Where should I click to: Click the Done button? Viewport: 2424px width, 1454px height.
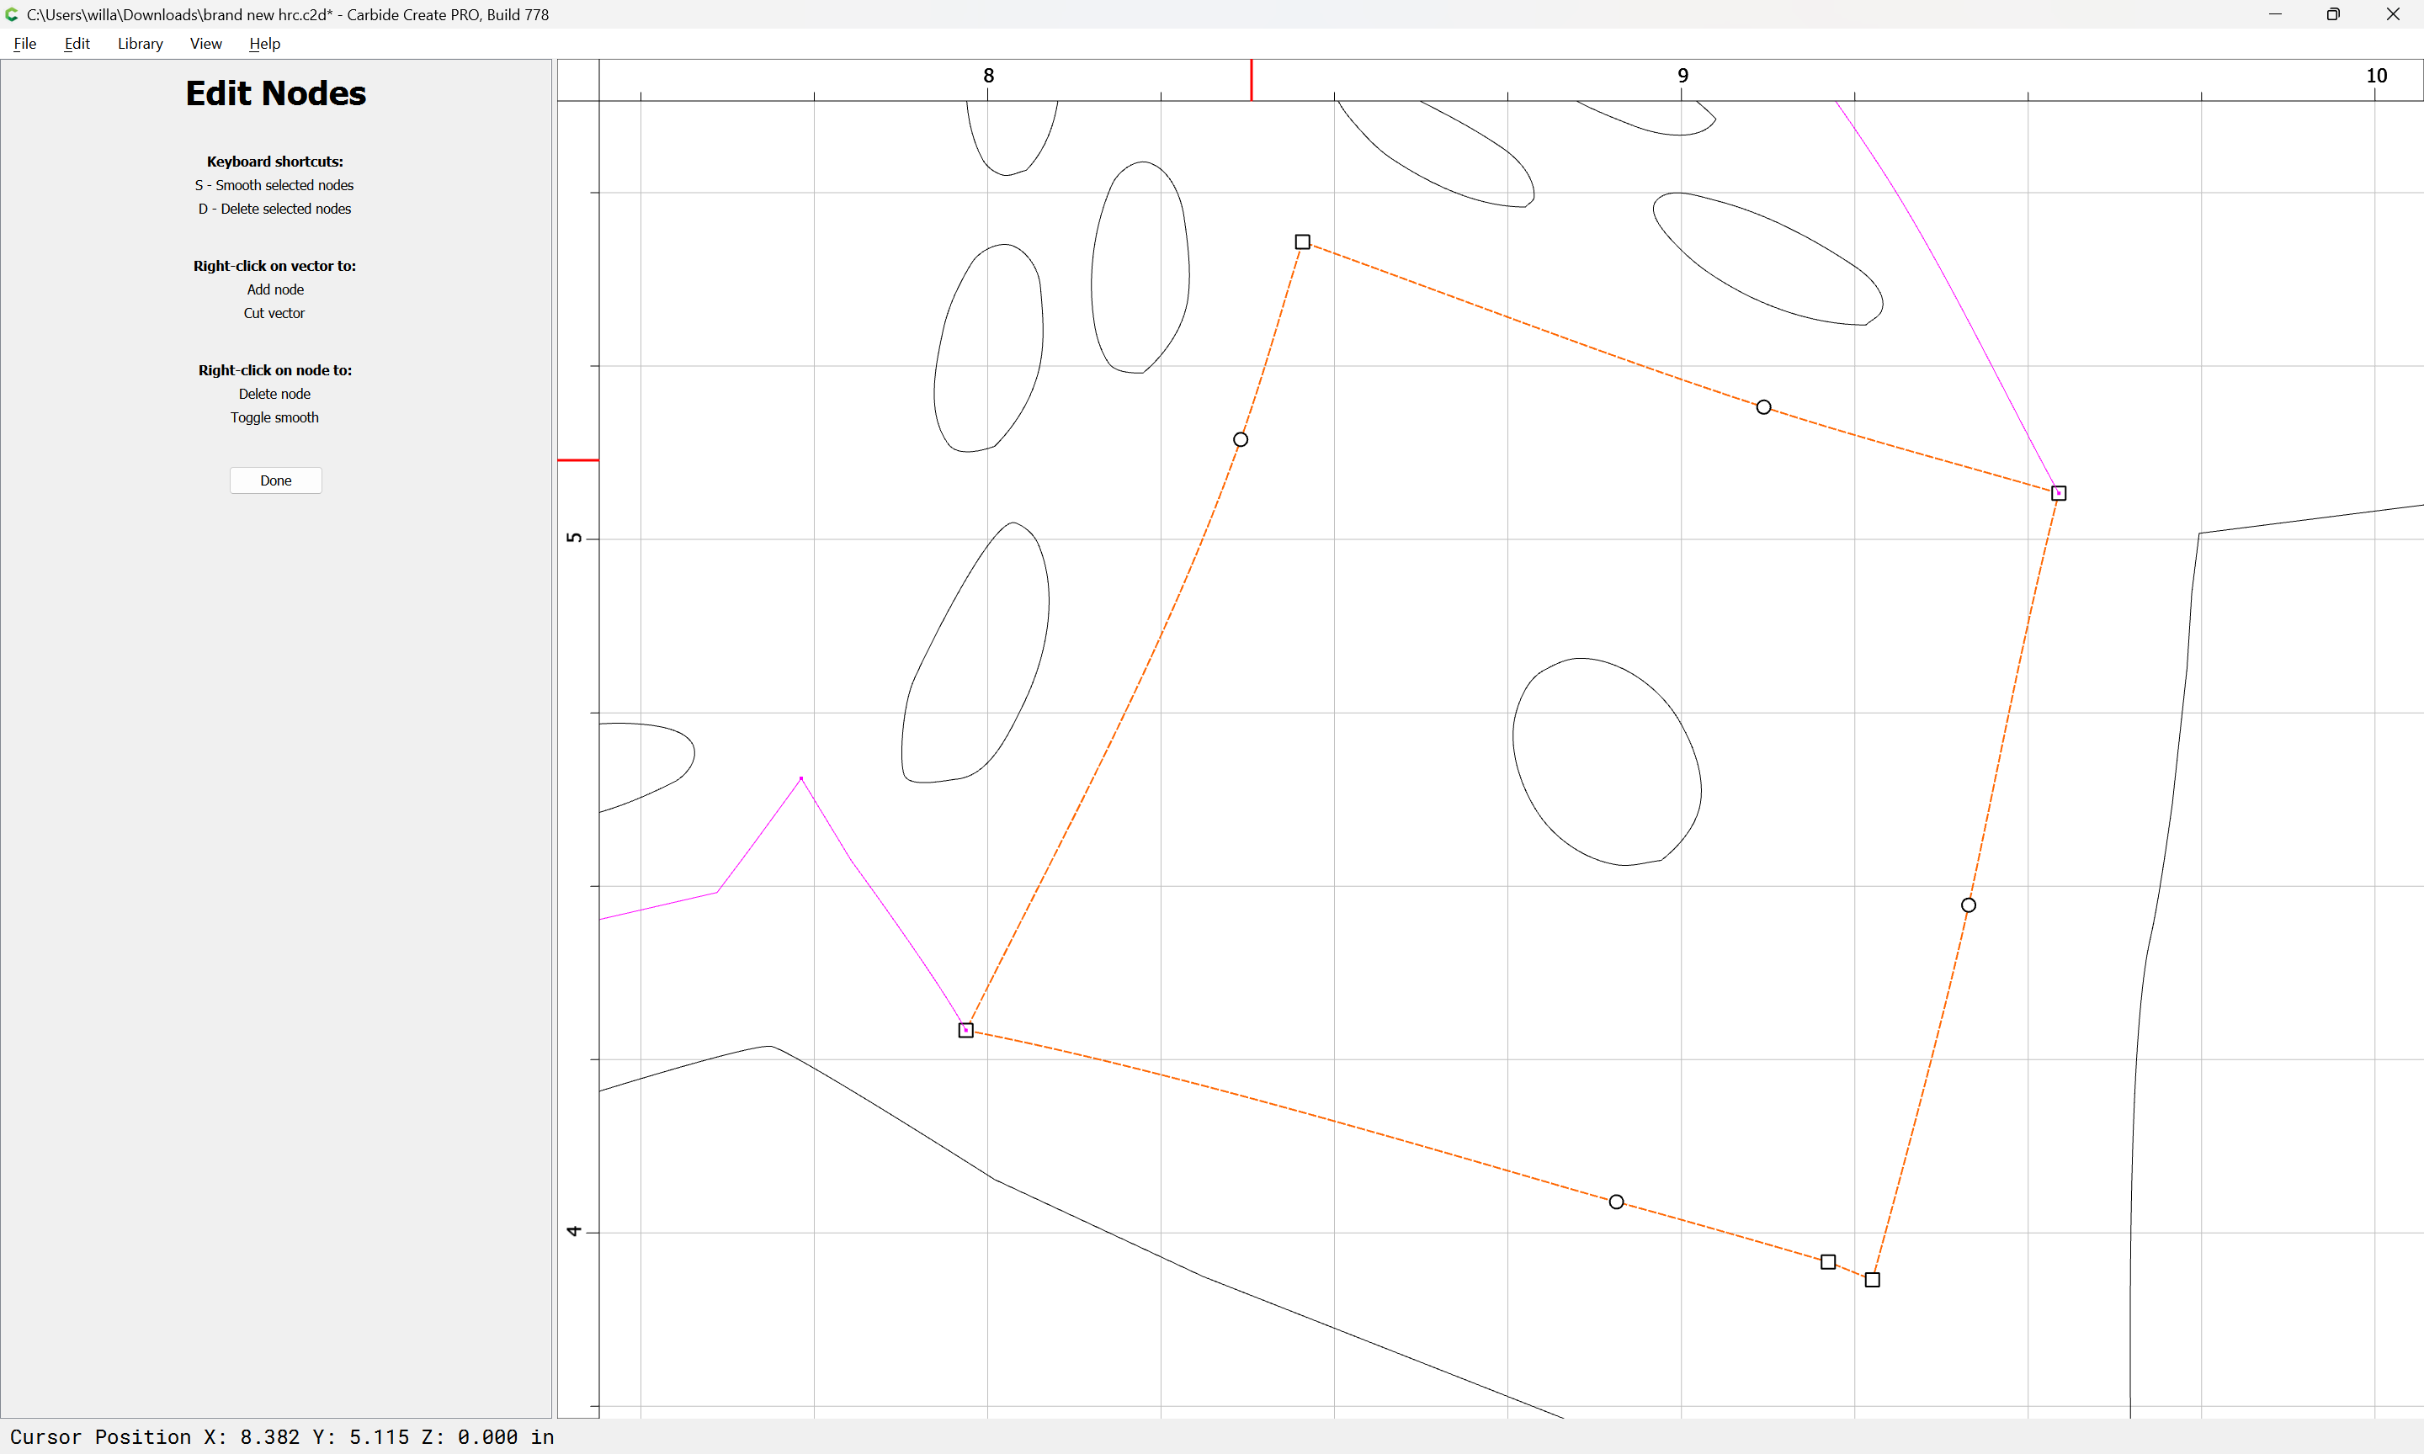coord(275,480)
